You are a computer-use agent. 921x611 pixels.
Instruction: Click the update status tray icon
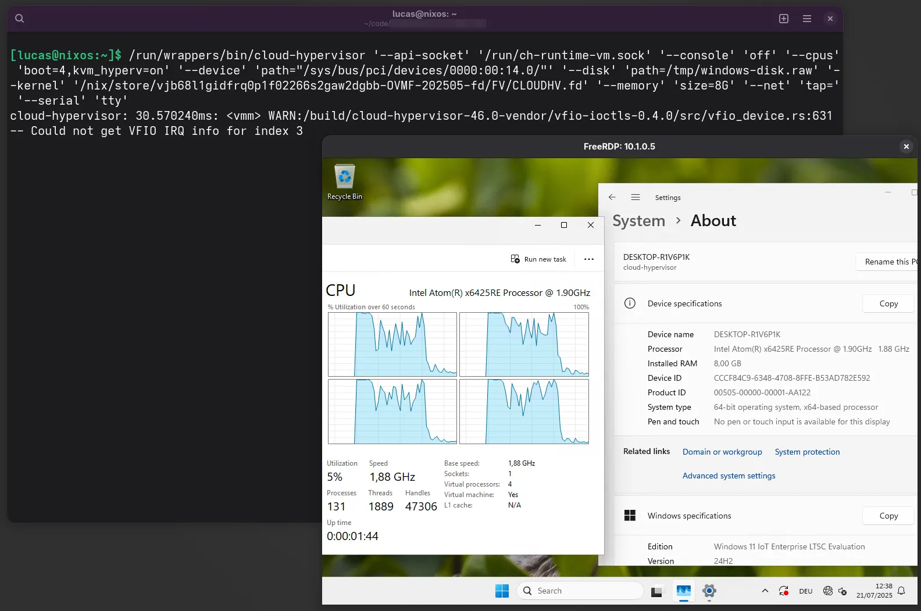(x=783, y=591)
